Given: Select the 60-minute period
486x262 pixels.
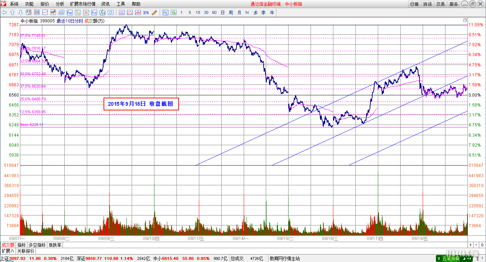Looking at the screenshot, I should click(x=214, y=12).
